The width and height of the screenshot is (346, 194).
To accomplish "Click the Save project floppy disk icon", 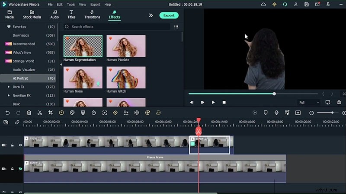I will [x=307, y=4].
